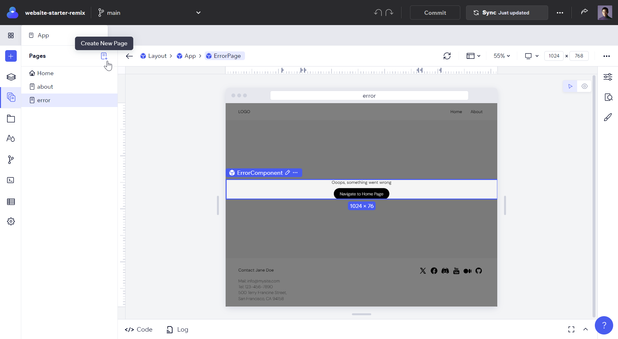618x339 pixels.
Task: Select the error page
Action: (70, 100)
